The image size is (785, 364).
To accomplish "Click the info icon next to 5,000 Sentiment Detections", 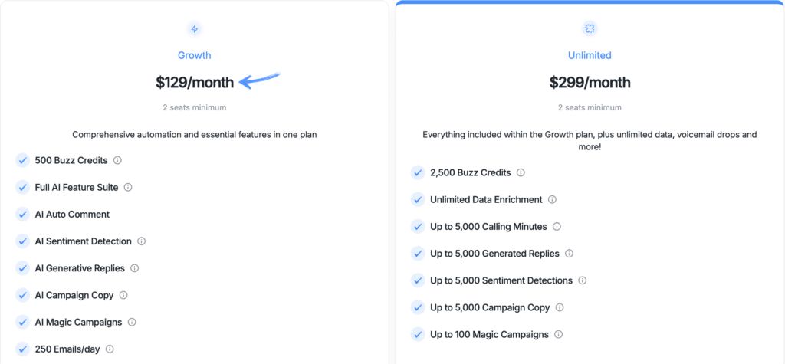I will click(x=583, y=280).
